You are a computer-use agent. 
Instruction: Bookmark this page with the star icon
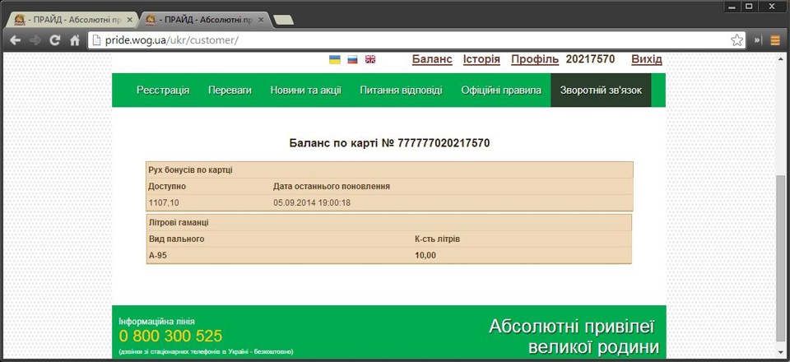point(737,40)
